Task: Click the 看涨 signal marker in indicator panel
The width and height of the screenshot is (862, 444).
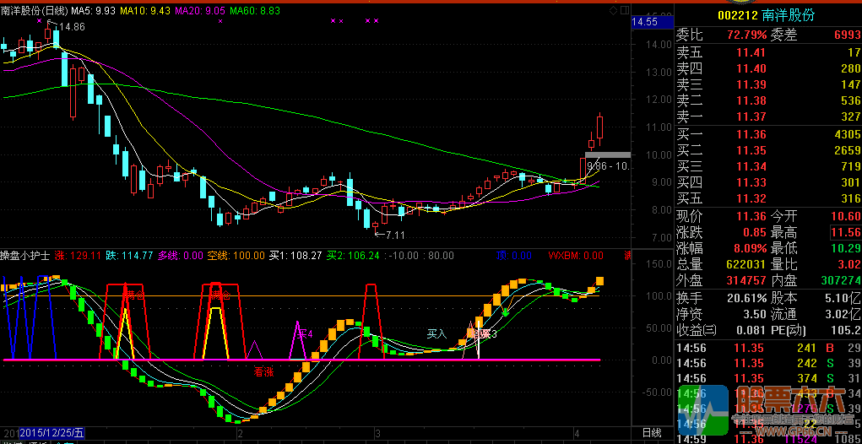Action: click(x=263, y=371)
